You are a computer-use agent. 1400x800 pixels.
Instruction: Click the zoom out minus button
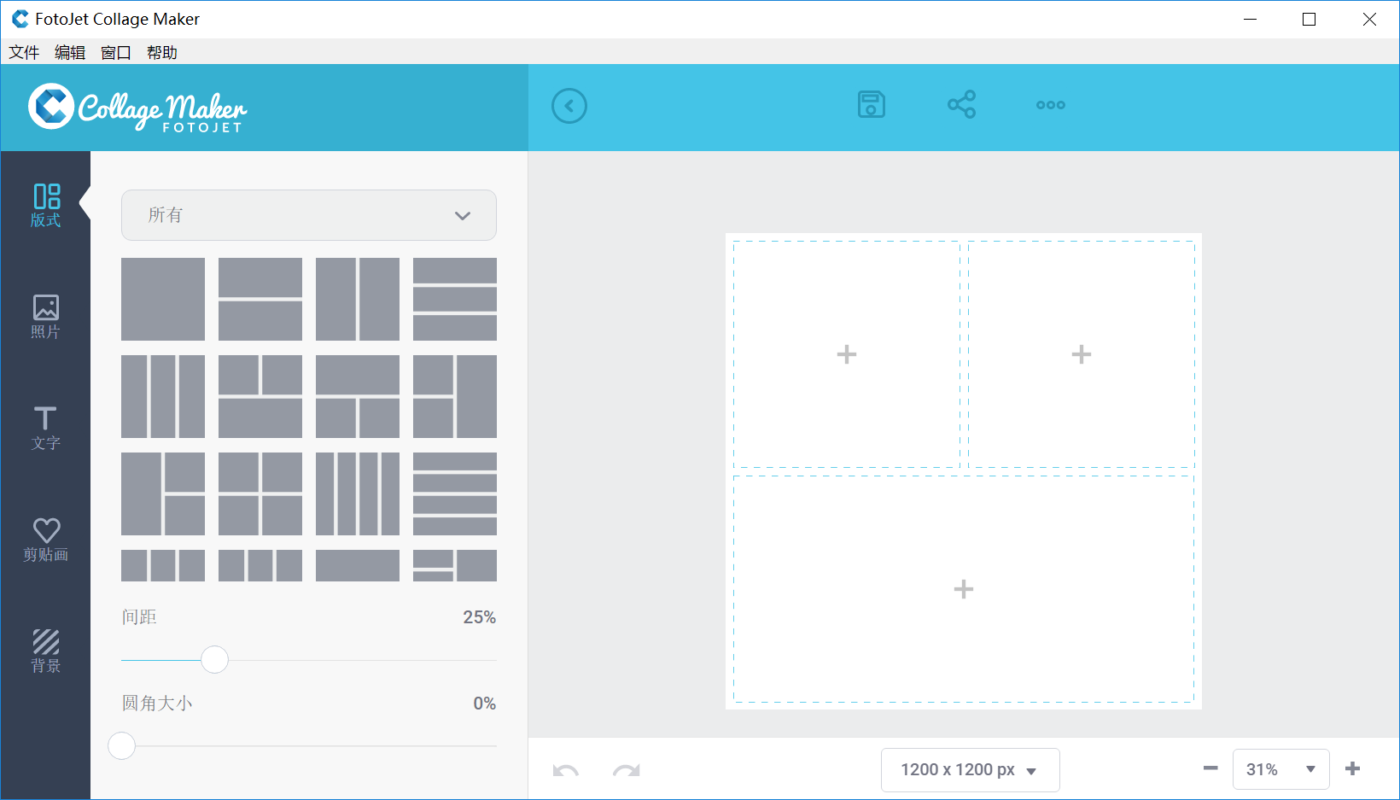pos(1210,768)
